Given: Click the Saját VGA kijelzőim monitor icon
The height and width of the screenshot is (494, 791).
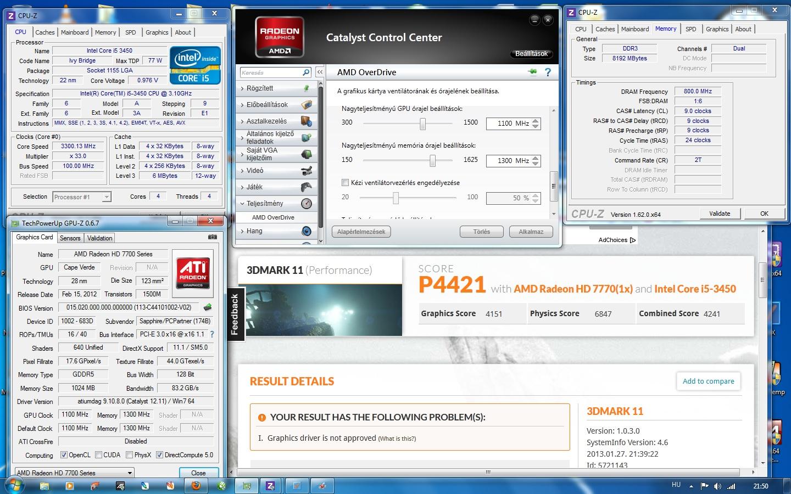Looking at the screenshot, I should (x=307, y=154).
